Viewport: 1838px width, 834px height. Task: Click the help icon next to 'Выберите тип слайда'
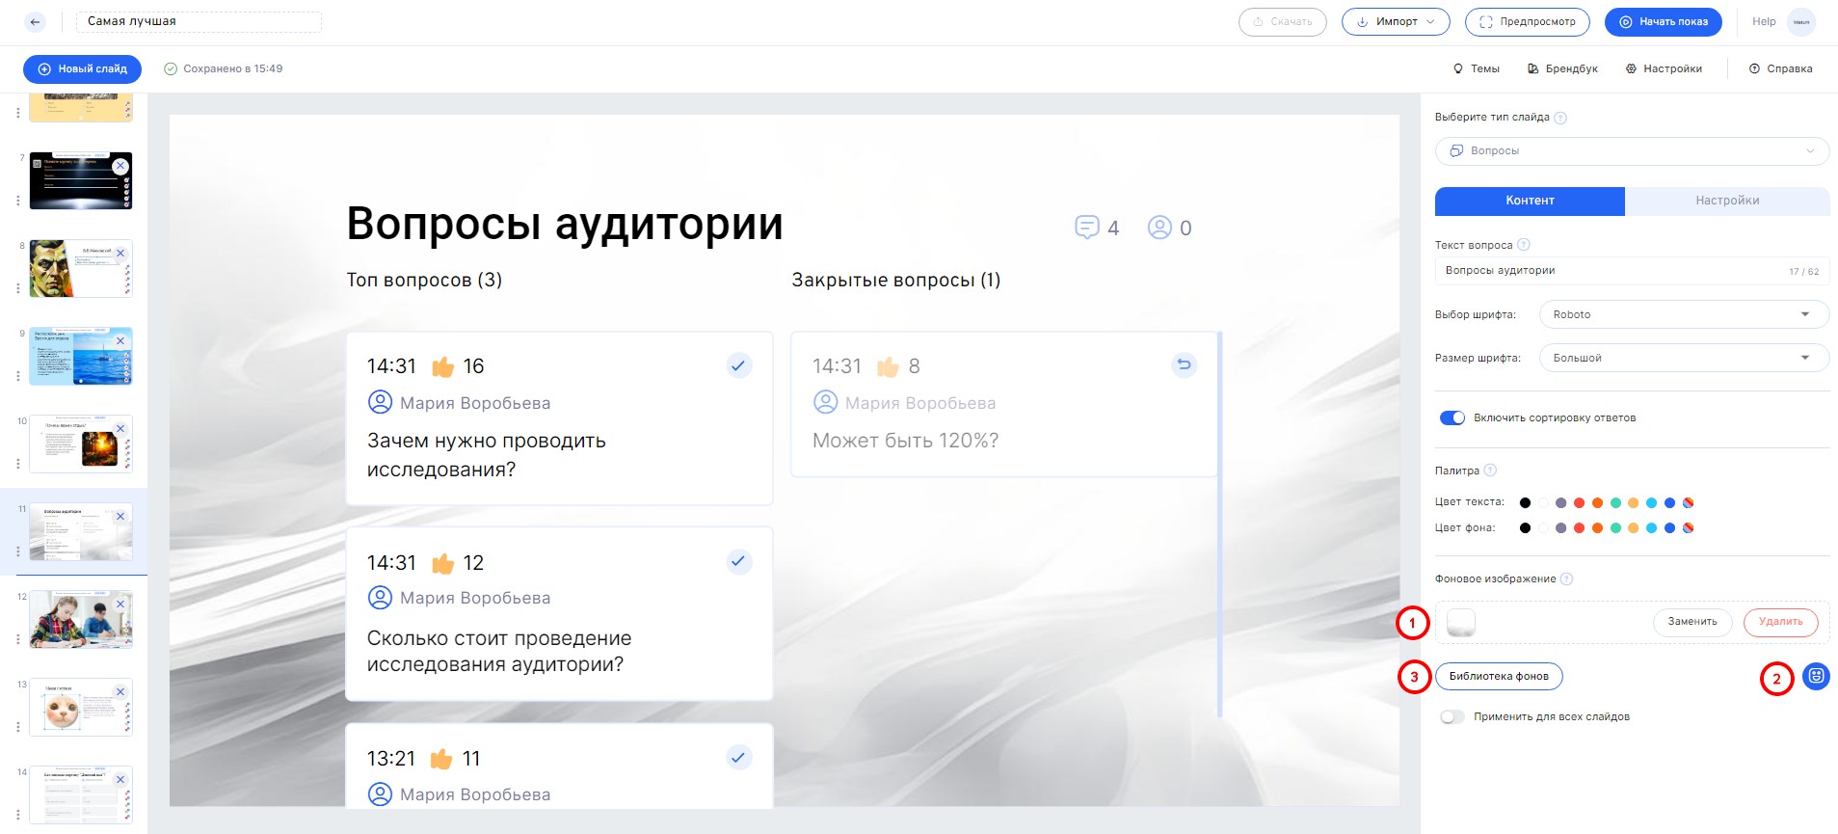(x=1560, y=118)
